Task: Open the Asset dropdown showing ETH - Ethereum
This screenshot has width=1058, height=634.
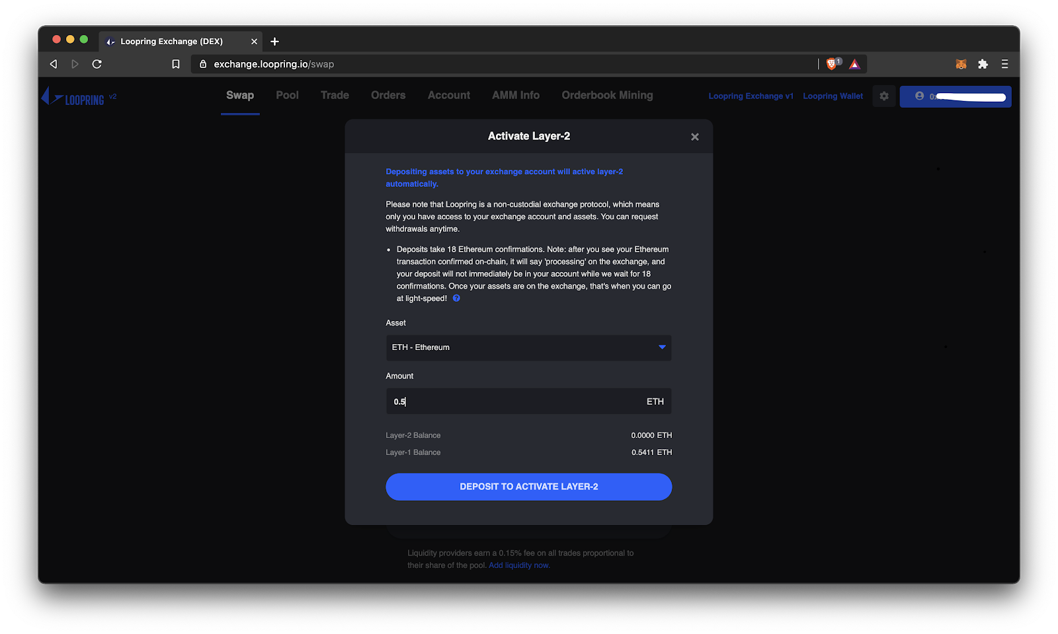Action: 528,348
